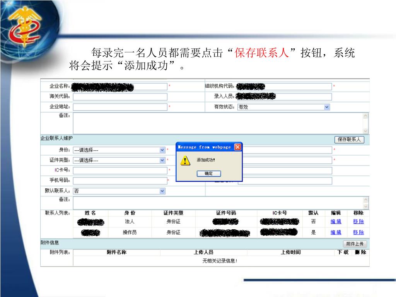
Task: Open the 身份 dropdown
Action: pos(162,150)
